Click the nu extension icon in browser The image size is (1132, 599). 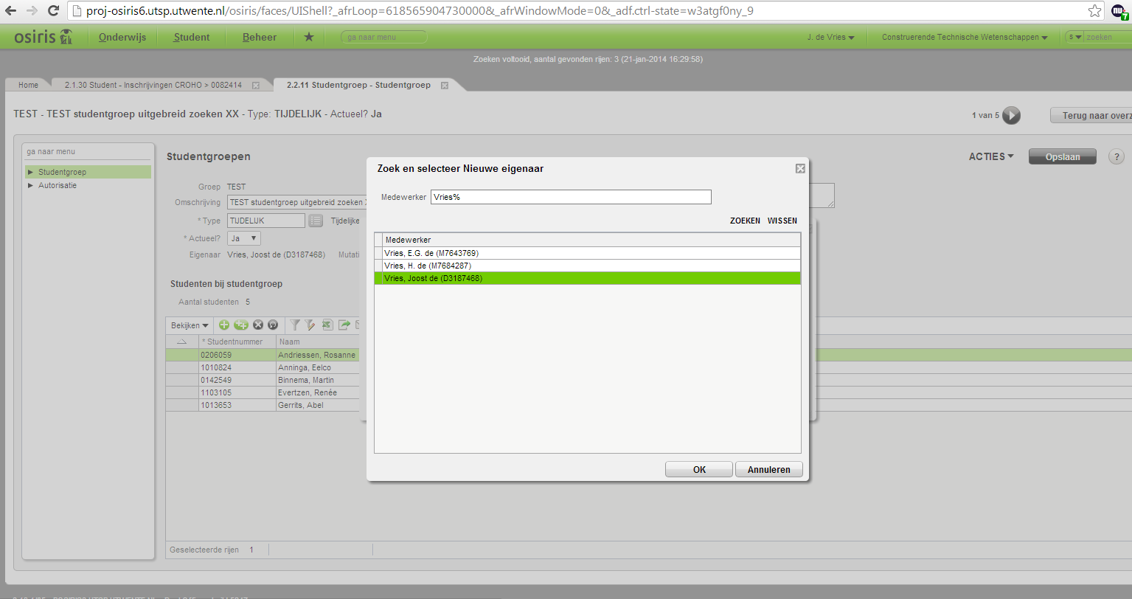pyautogui.click(x=1119, y=11)
